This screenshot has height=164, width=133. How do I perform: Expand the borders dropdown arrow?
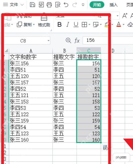(89, 25)
